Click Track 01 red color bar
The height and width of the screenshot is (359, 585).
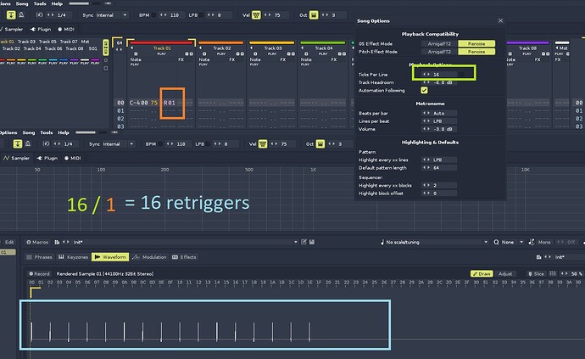(161, 42)
